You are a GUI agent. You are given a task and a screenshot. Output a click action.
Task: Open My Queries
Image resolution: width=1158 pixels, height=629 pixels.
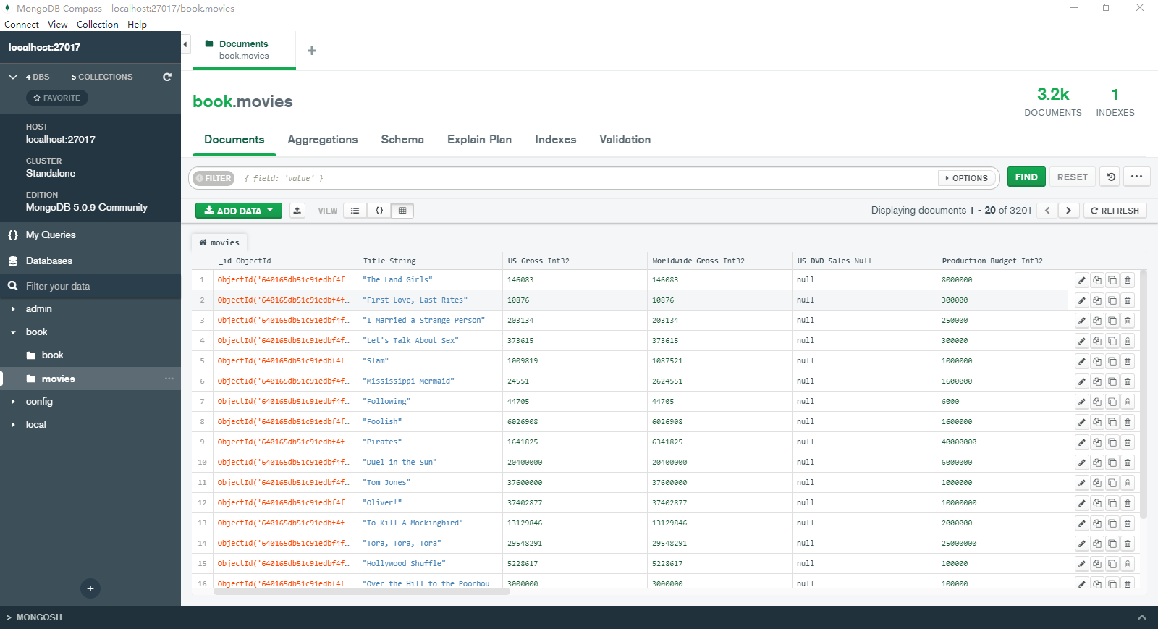90,235
